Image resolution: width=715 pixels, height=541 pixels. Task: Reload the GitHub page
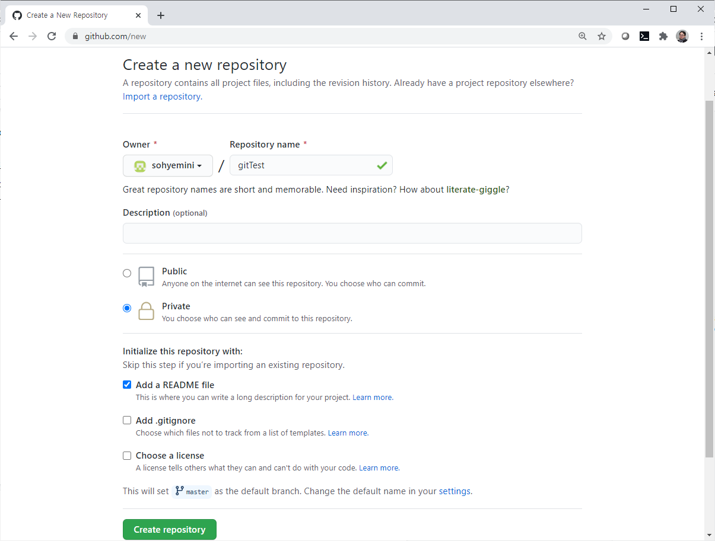coord(52,36)
